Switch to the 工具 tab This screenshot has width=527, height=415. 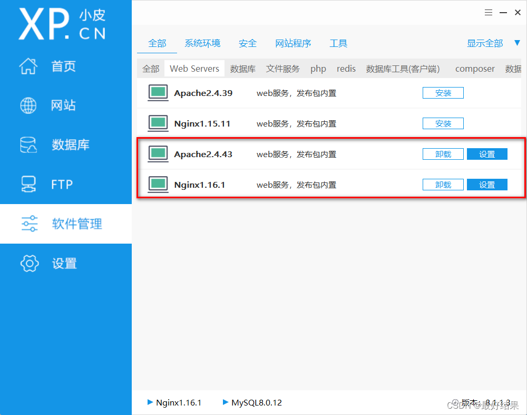click(x=338, y=43)
